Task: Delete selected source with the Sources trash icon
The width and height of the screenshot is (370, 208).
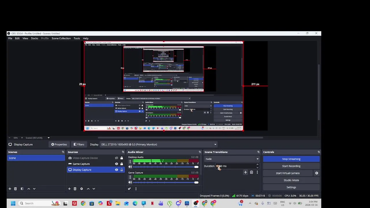Action: tap(75, 189)
